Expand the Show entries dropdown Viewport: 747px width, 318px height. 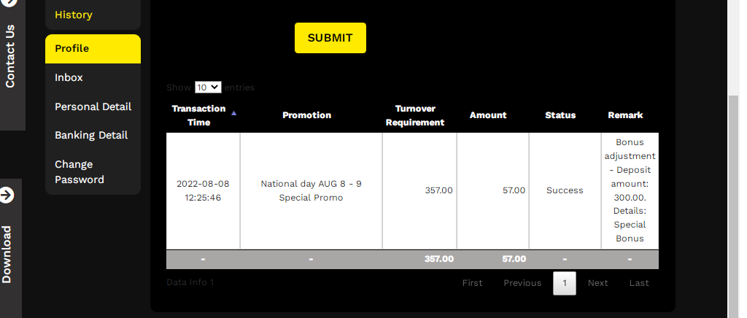(x=208, y=88)
